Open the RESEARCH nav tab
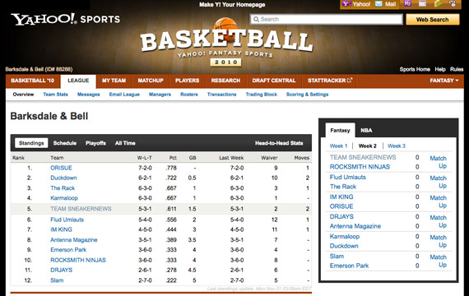Viewport: 469px width, 296px height. pos(225,81)
